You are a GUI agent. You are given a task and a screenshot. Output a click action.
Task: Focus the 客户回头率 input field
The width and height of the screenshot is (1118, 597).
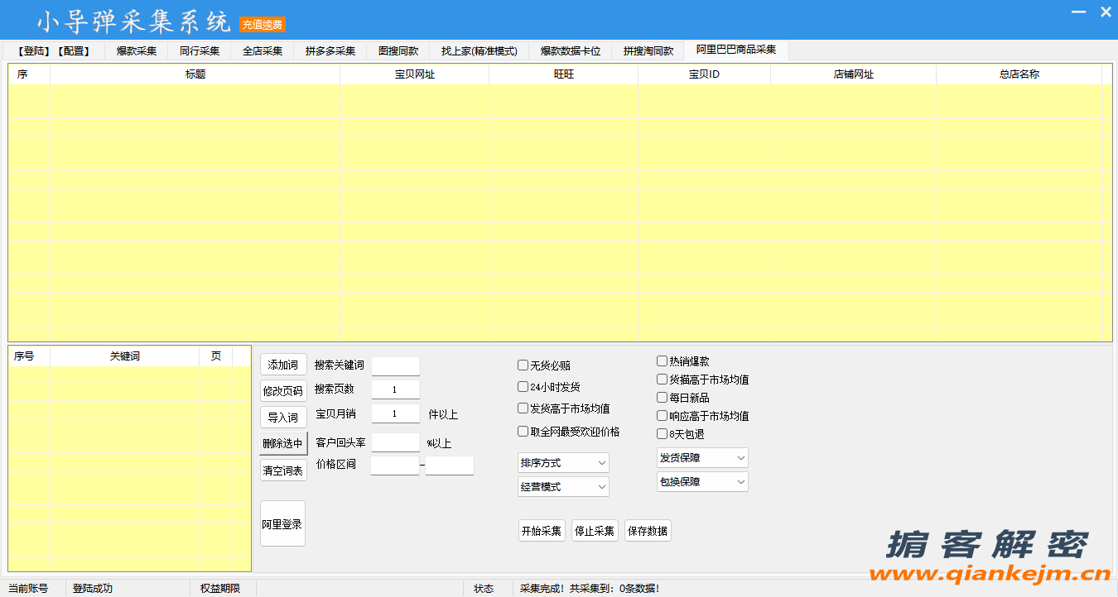pos(395,442)
